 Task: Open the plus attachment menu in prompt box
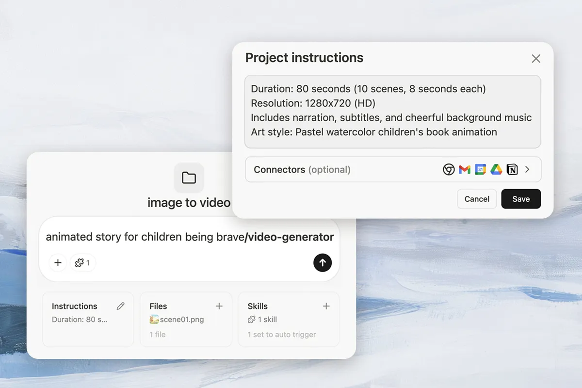point(58,262)
